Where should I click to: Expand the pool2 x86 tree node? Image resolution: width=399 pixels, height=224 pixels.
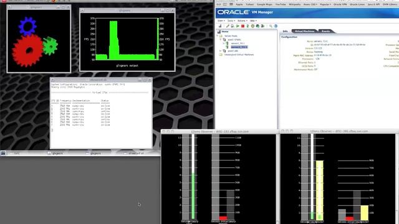[x=220, y=51]
